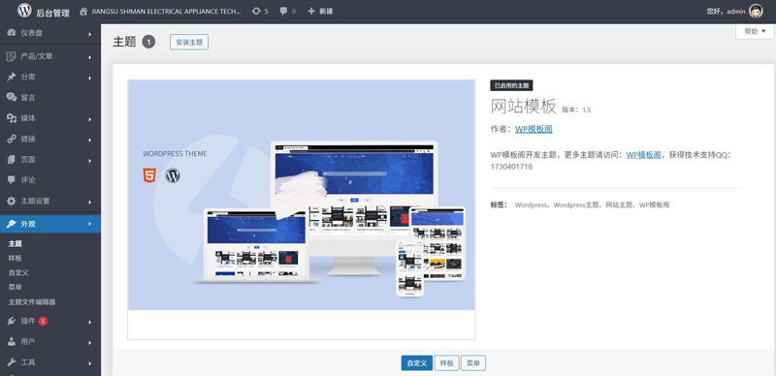Click the 标签 tags line text
Image resolution: width=776 pixels, height=376 pixels.
click(x=580, y=204)
